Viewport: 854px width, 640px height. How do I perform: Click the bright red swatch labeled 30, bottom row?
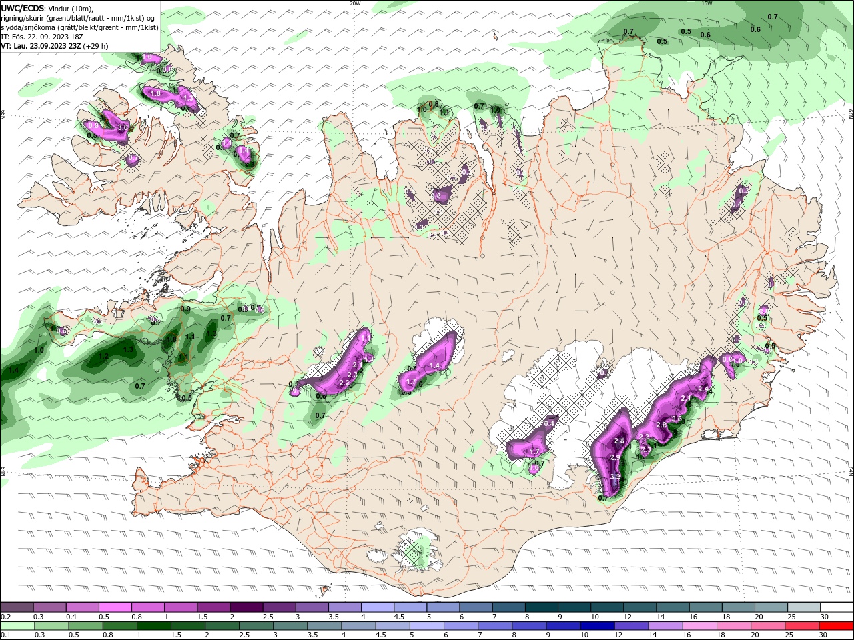tap(835, 626)
